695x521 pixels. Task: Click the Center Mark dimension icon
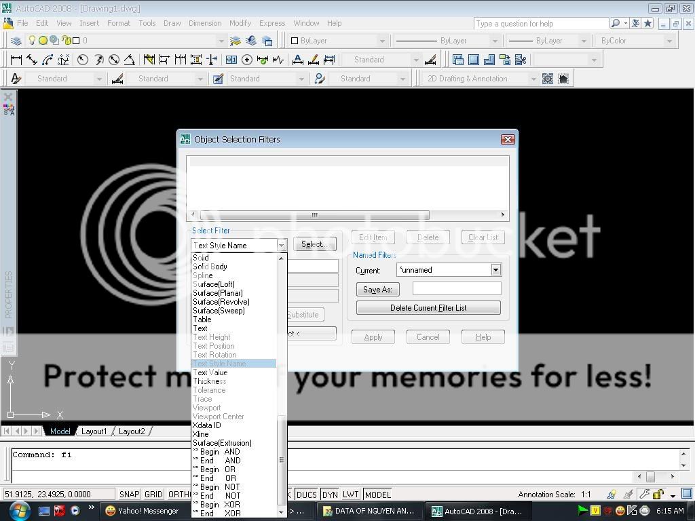pyautogui.click(x=247, y=60)
